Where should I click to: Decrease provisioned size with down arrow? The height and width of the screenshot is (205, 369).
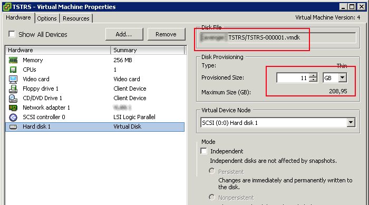[x=313, y=80]
